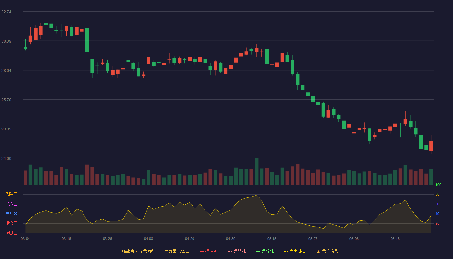Click the 21.00 price axis label
This screenshot has height=259, width=453.
tap(6, 158)
